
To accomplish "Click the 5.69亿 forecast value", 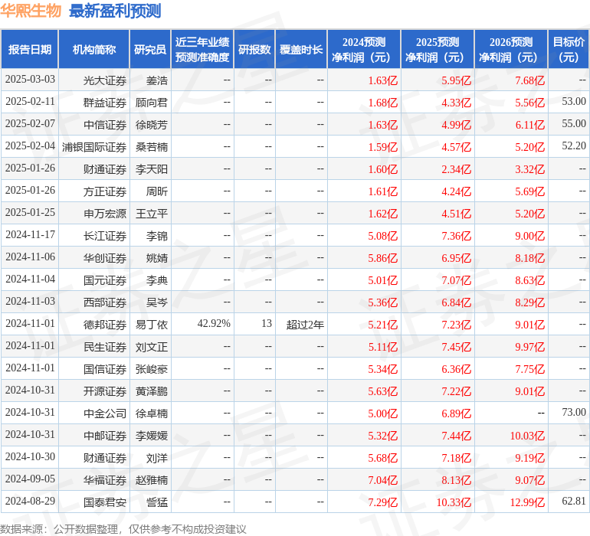I will pos(529,191).
